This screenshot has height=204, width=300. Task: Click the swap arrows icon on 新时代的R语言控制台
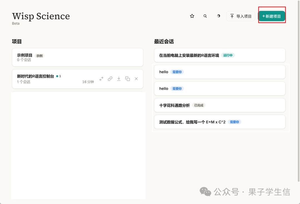[101, 79]
